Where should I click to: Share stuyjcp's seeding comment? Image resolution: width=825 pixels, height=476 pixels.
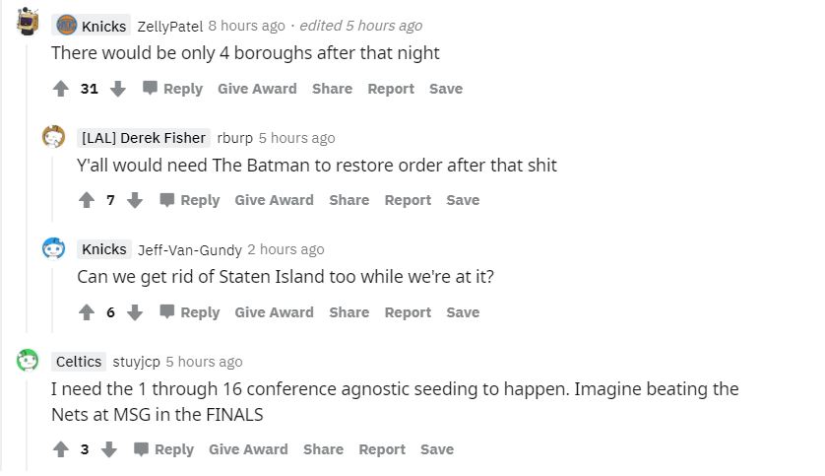tap(323, 449)
